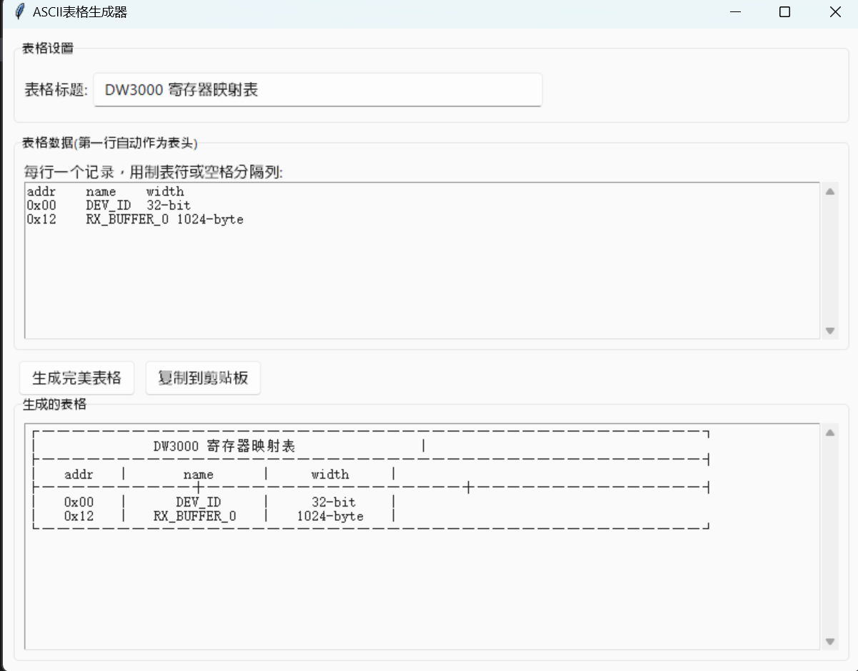Click the addr header cell in generated table
This screenshot has width=858, height=671.
tap(79, 474)
